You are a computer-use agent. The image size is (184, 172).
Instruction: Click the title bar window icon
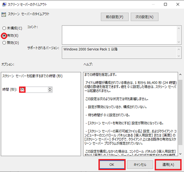click(x=4, y=5)
